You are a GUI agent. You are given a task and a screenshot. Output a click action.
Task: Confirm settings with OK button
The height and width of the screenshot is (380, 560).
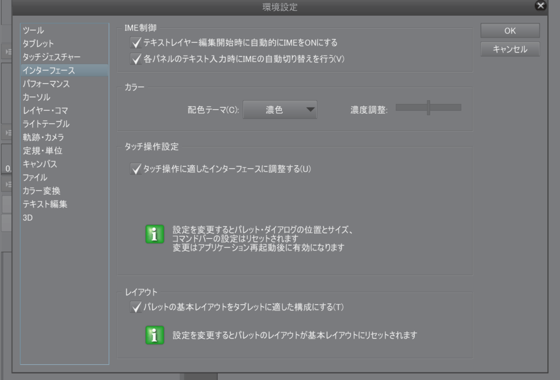click(x=510, y=31)
